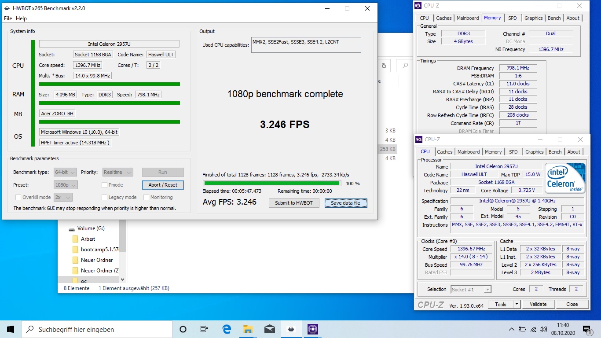
Task: Open Mail app from taskbar
Action: (270, 329)
